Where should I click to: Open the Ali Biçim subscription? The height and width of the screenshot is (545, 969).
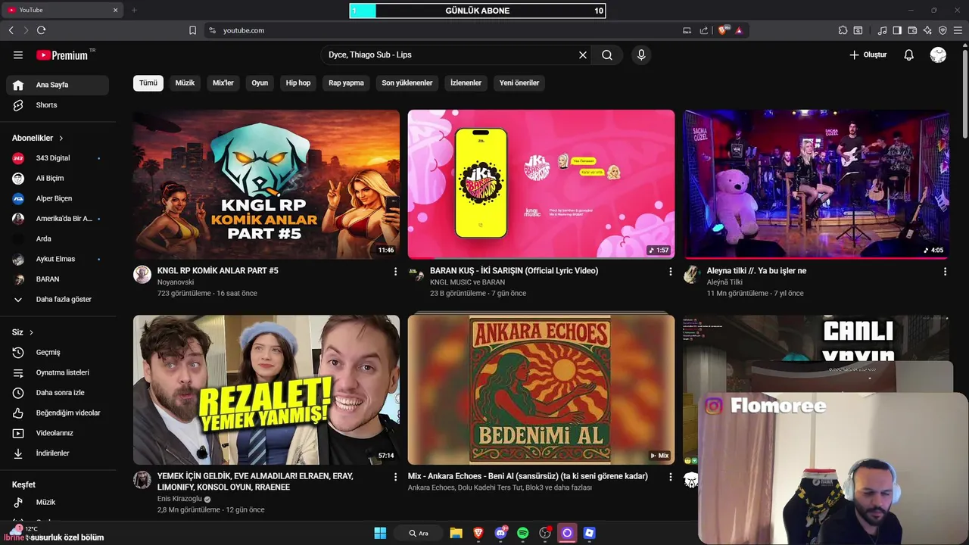[x=58, y=179]
